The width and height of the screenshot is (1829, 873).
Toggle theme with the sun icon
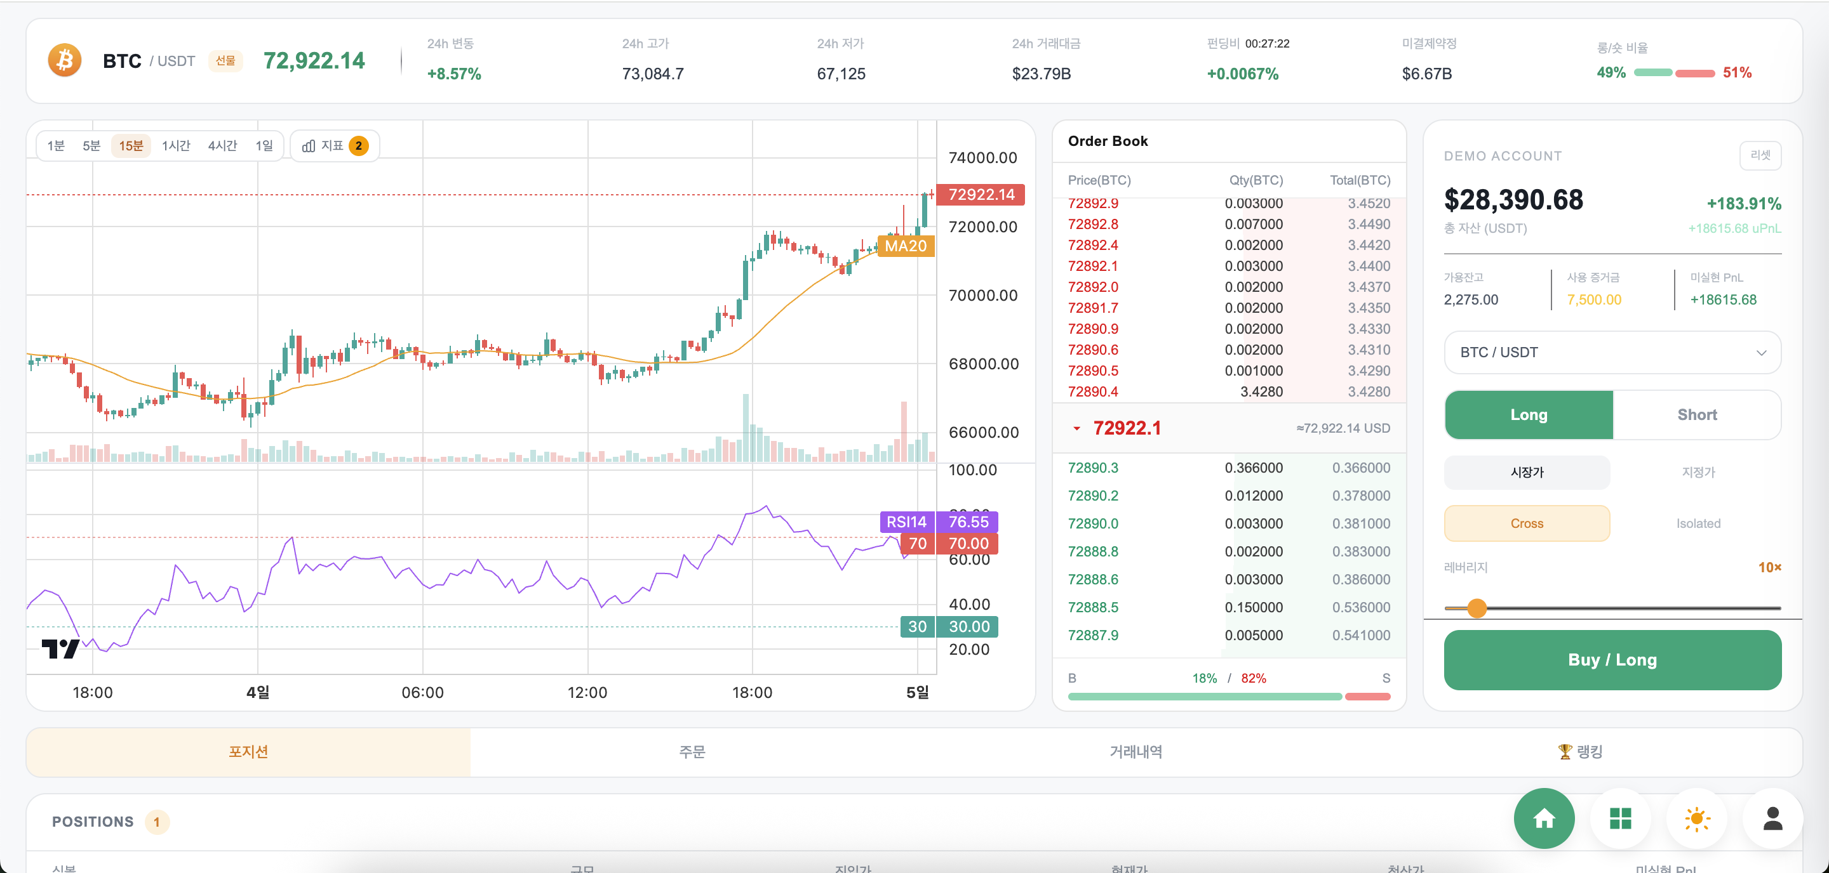[x=1696, y=818]
